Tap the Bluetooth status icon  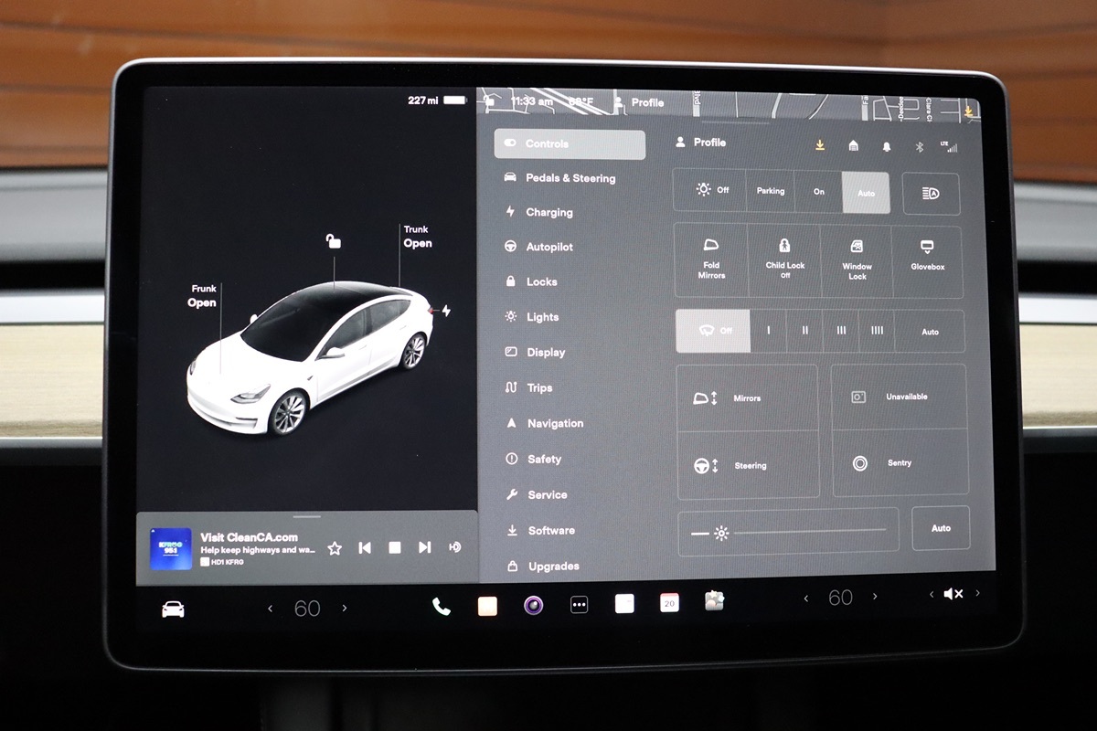tap(921, 146)
